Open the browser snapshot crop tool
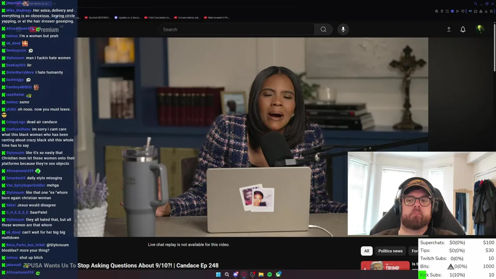Image resolution: width=496 pixels, height=279 pixels. (447, 11)
